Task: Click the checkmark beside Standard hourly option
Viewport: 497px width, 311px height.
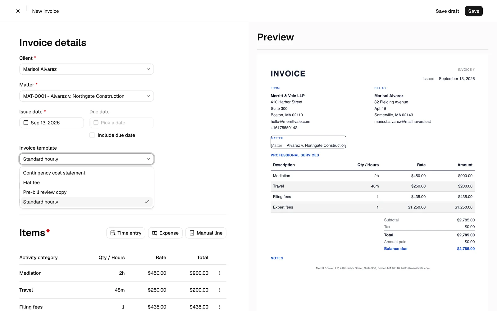Action: (x=147, y=202)
